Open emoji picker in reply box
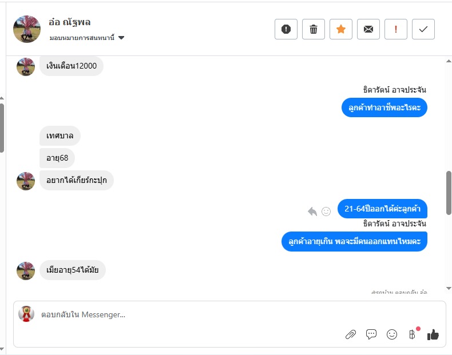 392,334
